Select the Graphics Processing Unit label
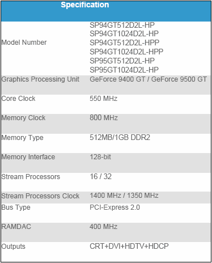Image resolution: width=212 pixels, height=263 pixels. click(40, 79)
